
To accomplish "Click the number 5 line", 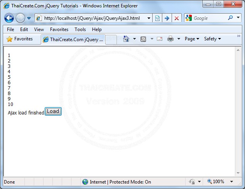I will click(9, 77).
